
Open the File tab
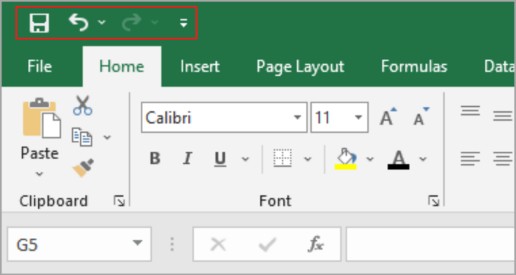40,66
